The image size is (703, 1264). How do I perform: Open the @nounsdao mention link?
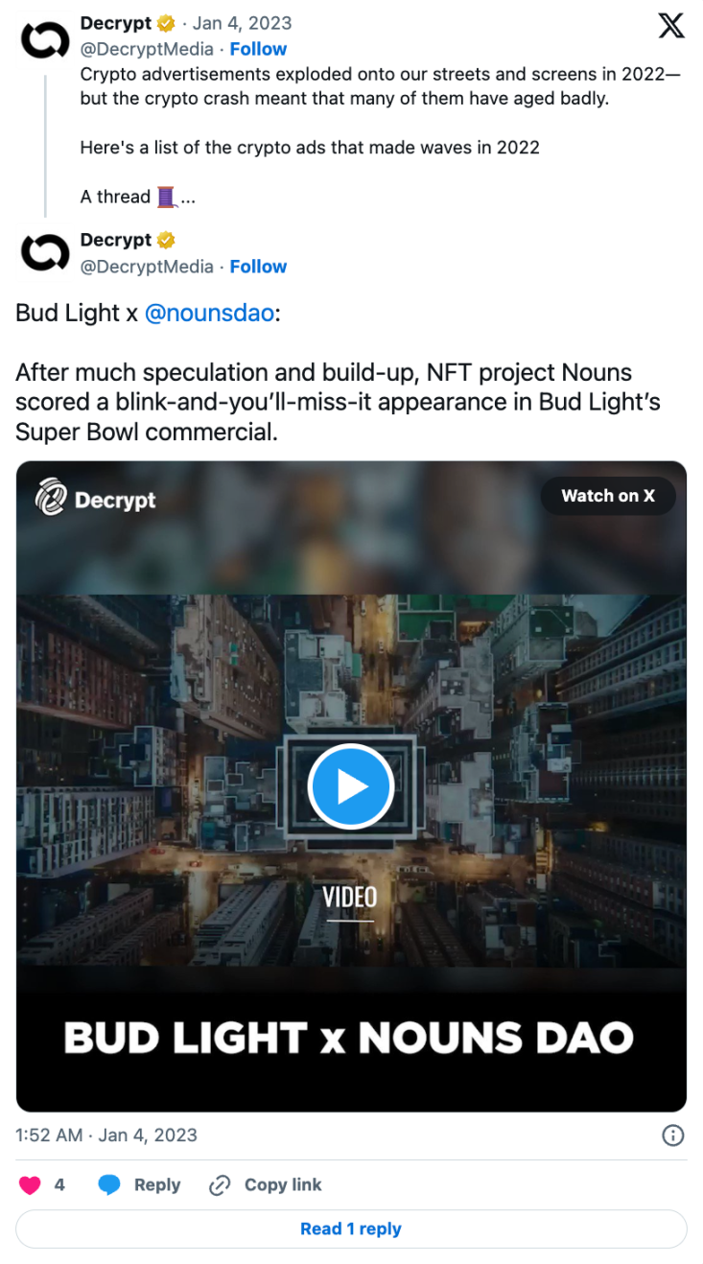(x=209, y=313)
